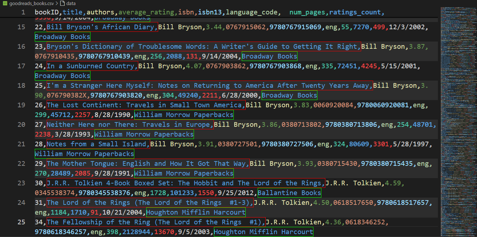Click the ratings count 101233
This screenshot has width=477, height=237.
pos(182,193)
